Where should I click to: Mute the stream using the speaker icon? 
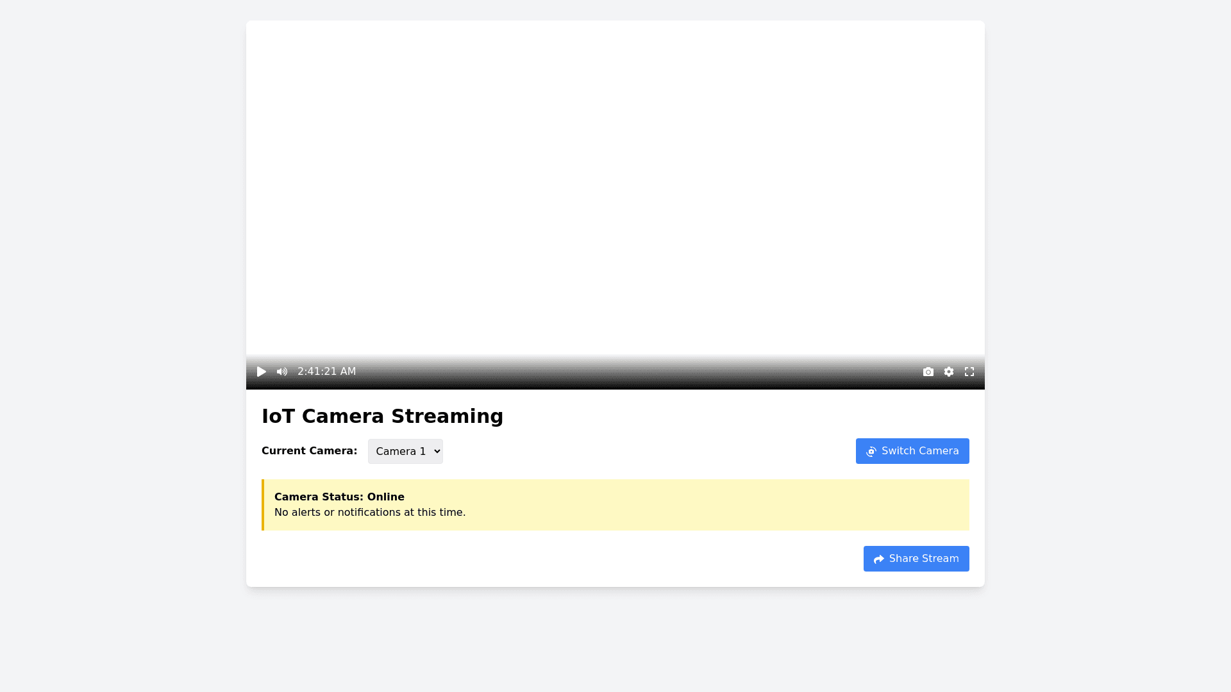pos(282,372)
